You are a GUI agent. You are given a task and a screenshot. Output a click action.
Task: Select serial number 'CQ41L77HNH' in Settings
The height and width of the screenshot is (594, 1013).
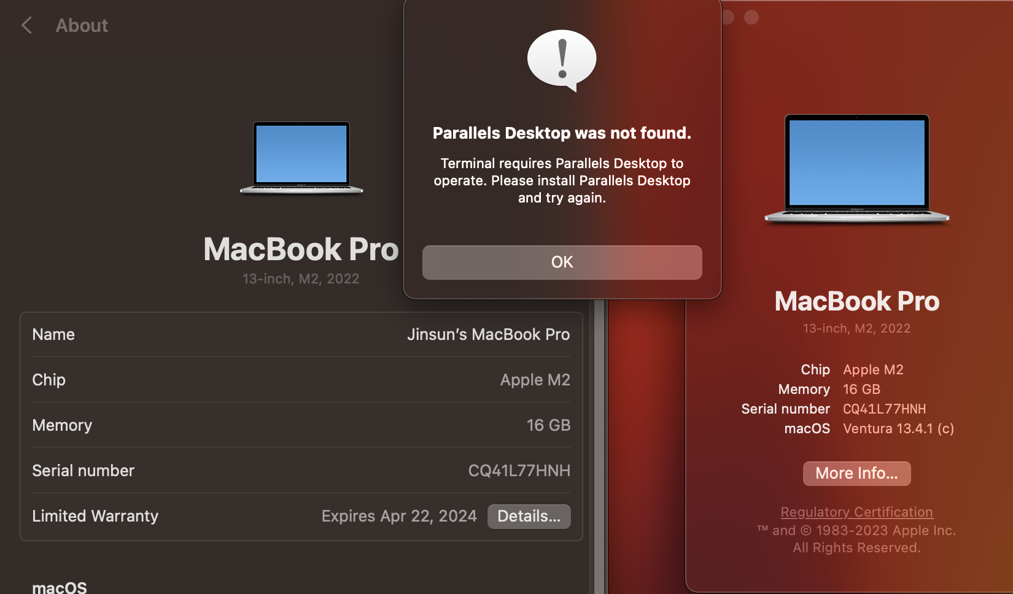pos(519,471)
